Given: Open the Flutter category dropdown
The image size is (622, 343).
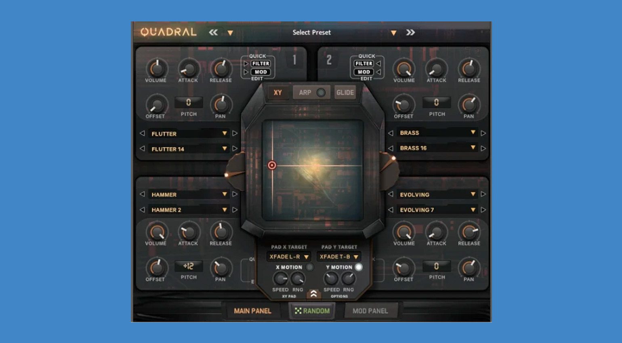Looking at the screenshot, I should pos(189,134).
